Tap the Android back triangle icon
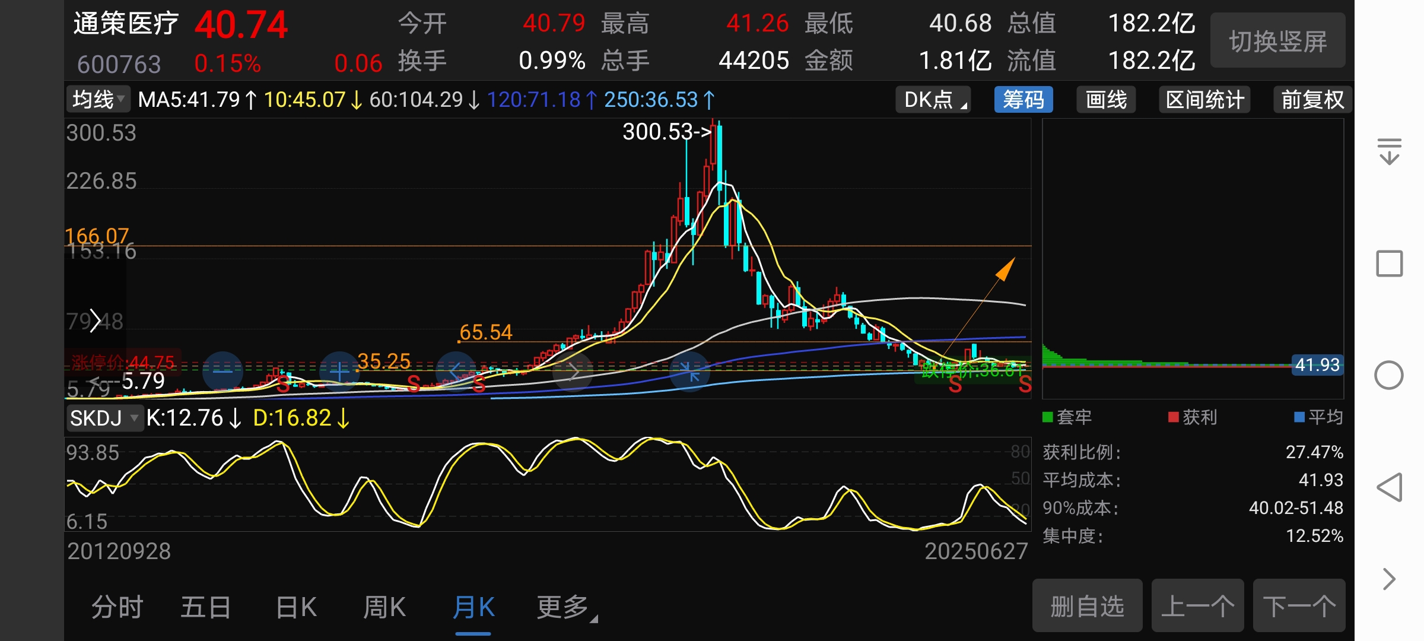This screenshot has height=641, width=1424. pyautogui.click(x=1389, y=487)
